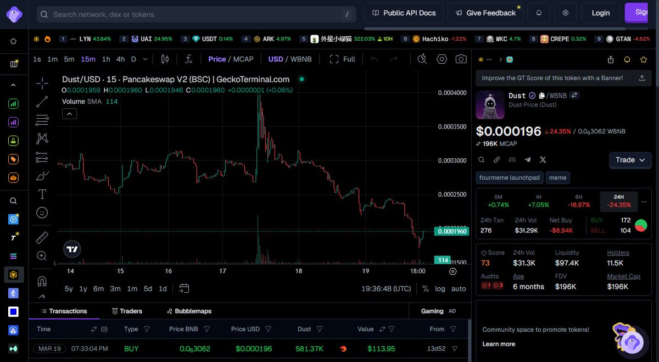Open the Trade dropdown
Screen dimensions: 659x362
630,160
